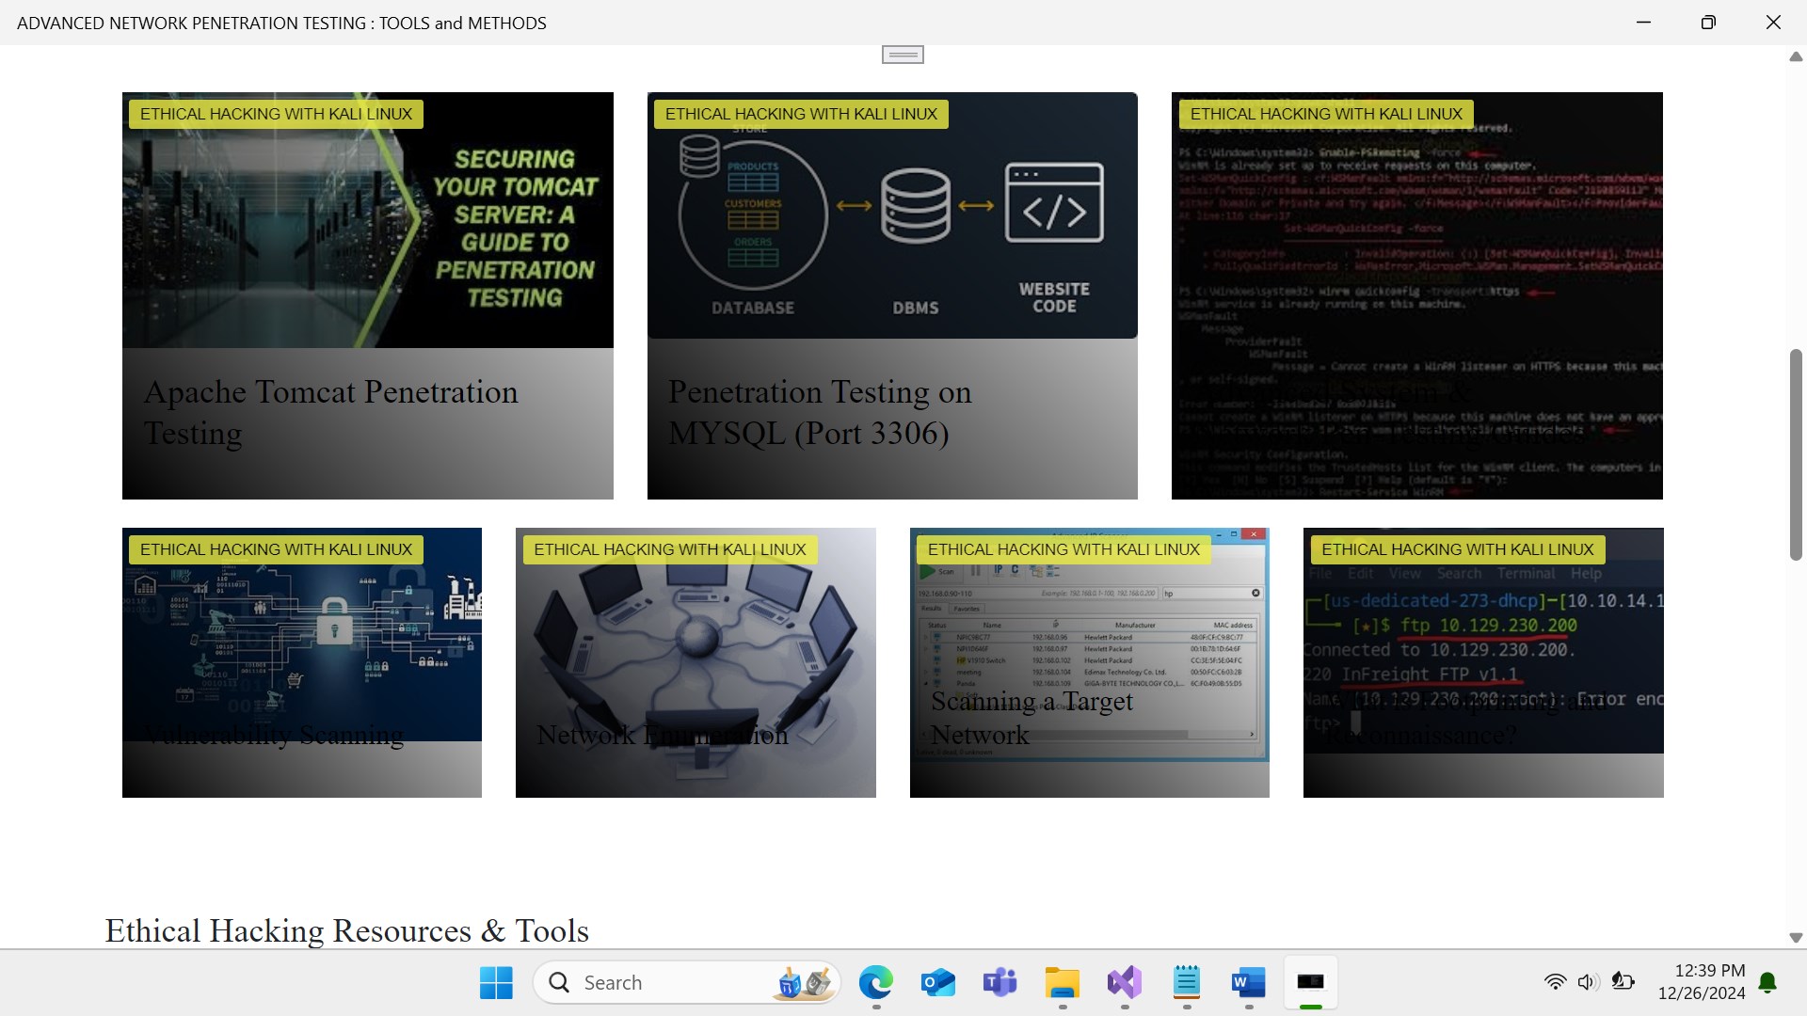The image size is (1807, 1016).
Task: Open Word from the taskbar
Action: point(1248,983)
